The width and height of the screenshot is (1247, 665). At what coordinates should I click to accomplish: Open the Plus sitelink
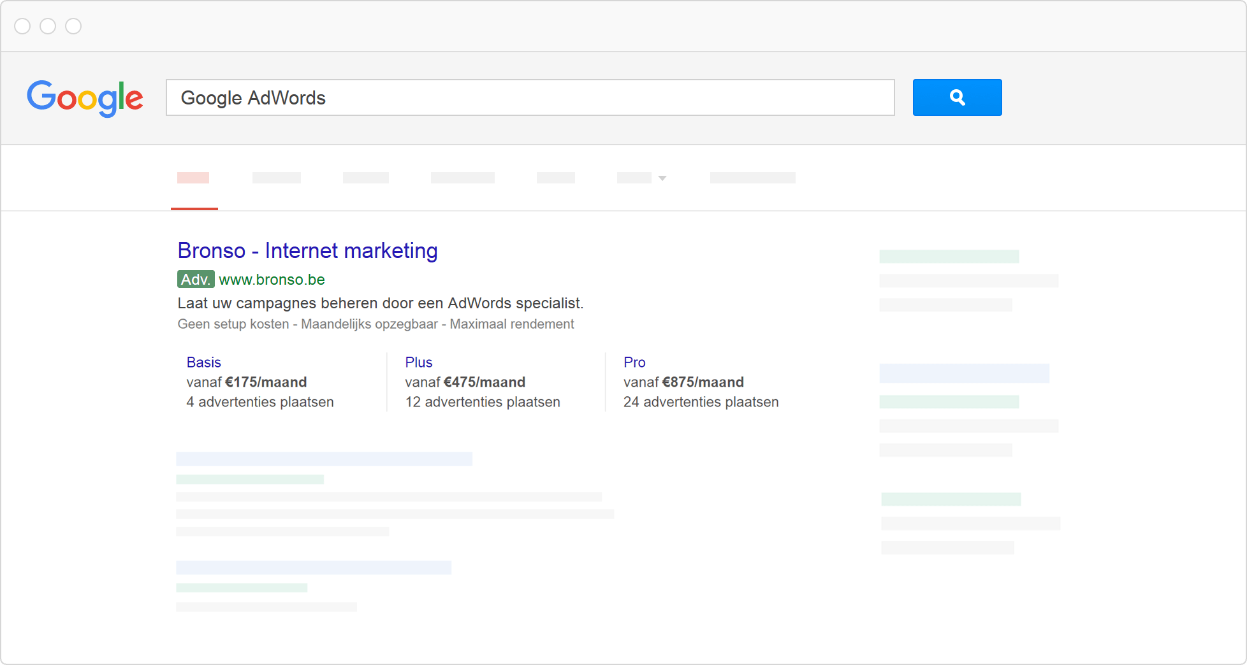pyautogui.click(x=419, y=362)
